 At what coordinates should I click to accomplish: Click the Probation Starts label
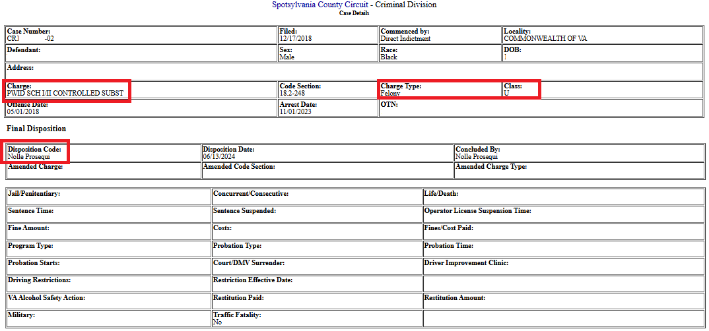[34, 262]
